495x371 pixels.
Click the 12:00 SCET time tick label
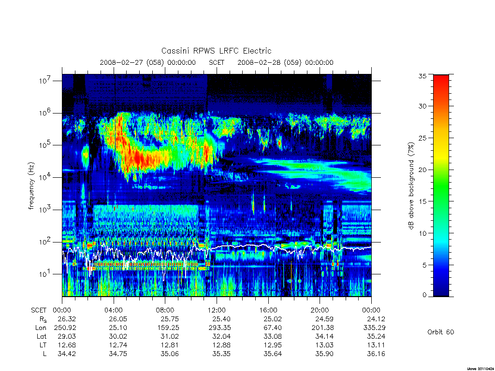tap(217, 310)
